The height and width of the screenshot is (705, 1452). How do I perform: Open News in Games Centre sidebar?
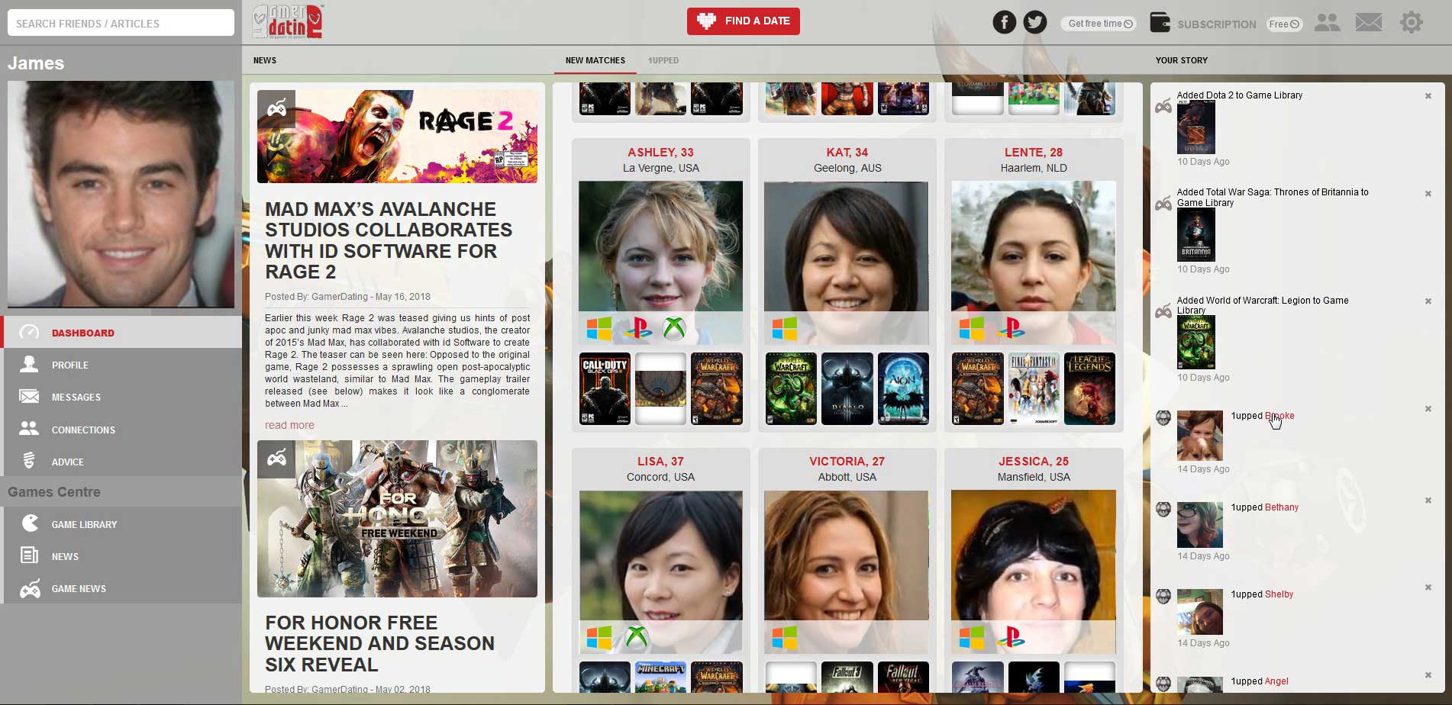point(122,556)
